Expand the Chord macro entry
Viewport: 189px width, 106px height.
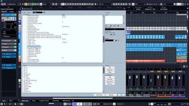click(24, 77)
